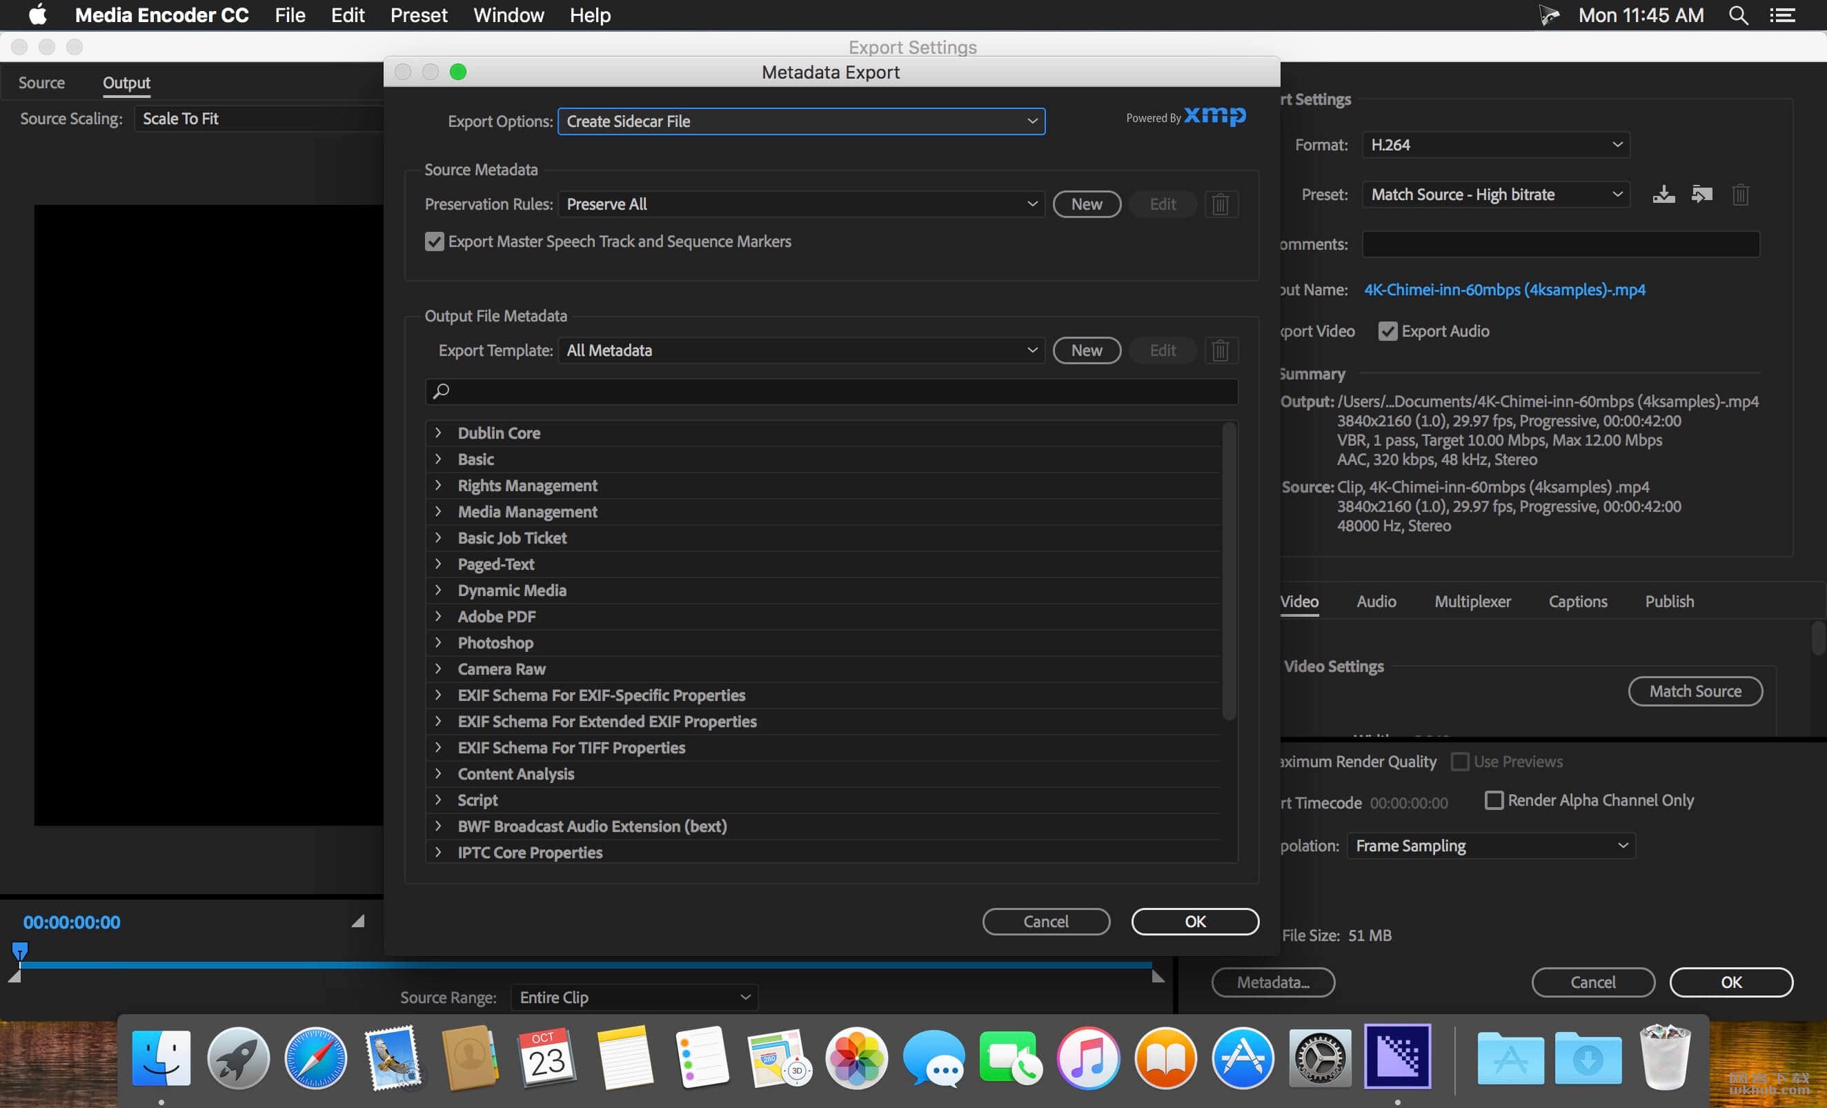Click the Import preset icon next to Save
1827x1108 pixels.
click(x=1701, y=196)
